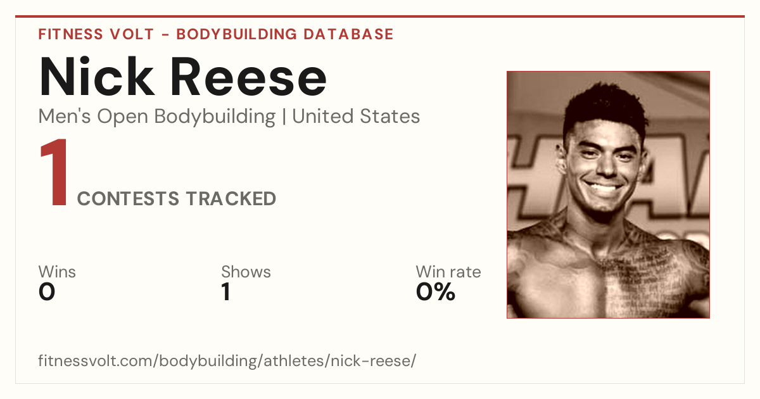Click the red line at top of card
The image size is (760, 399).
380,16
